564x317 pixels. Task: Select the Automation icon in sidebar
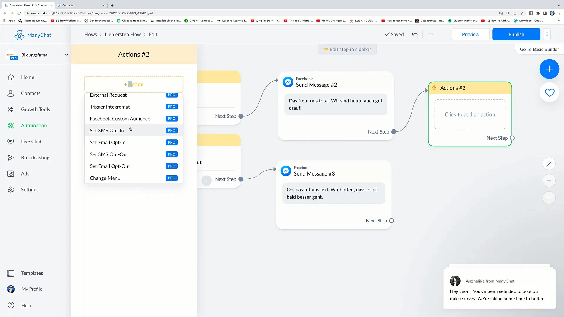(11, 125)
